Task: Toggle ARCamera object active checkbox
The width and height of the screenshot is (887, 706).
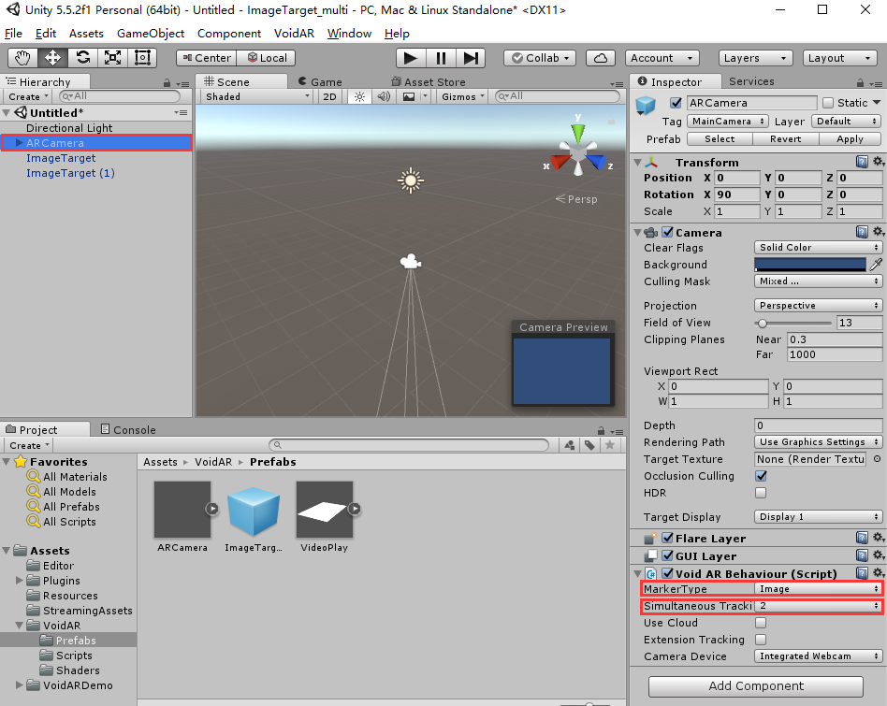Action: point(676,103)
